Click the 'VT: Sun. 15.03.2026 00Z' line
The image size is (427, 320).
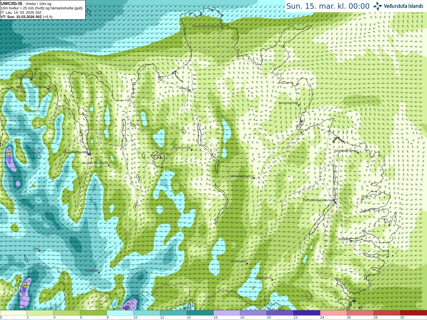click(27, 17)
